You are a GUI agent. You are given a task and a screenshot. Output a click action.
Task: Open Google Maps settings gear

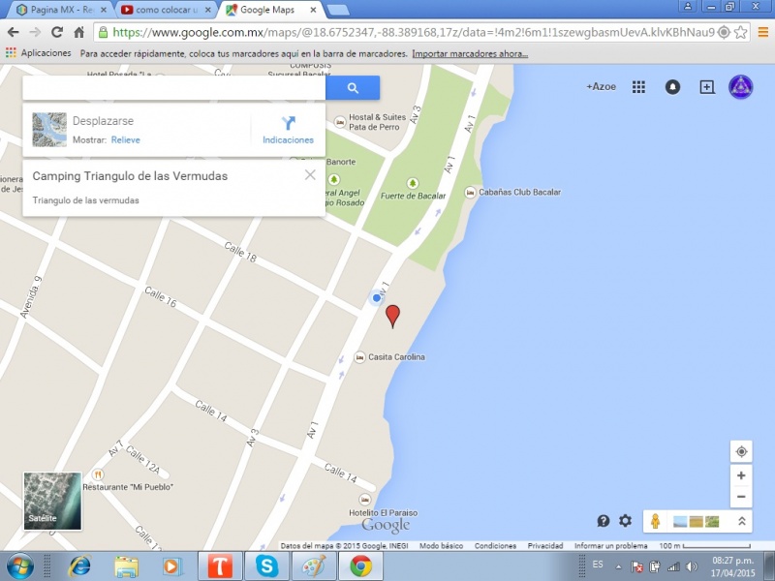(x=626, y=521)
